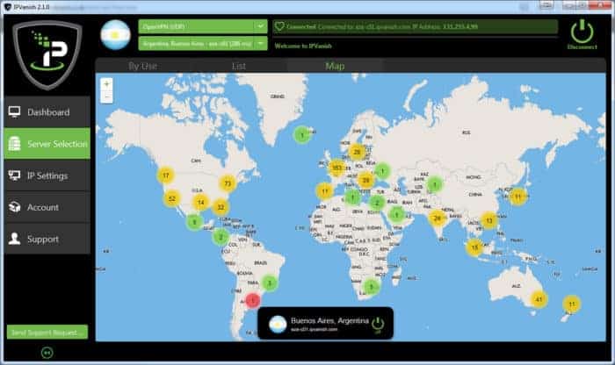This screenshot has height=365, width=615.
Task: Zoom out the map with minus button
Action: 106,97
